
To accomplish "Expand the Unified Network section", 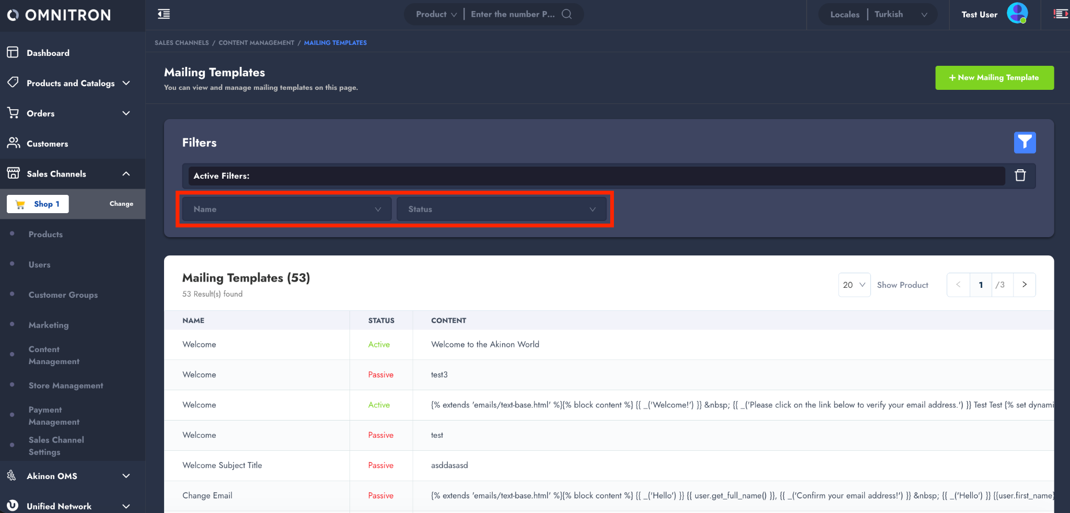I will coord(126,506).
